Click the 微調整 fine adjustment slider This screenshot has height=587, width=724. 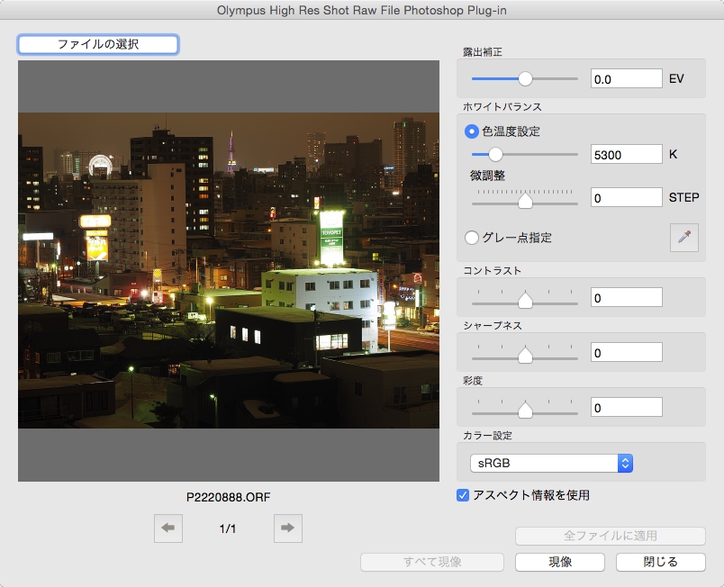click(525, 199)
